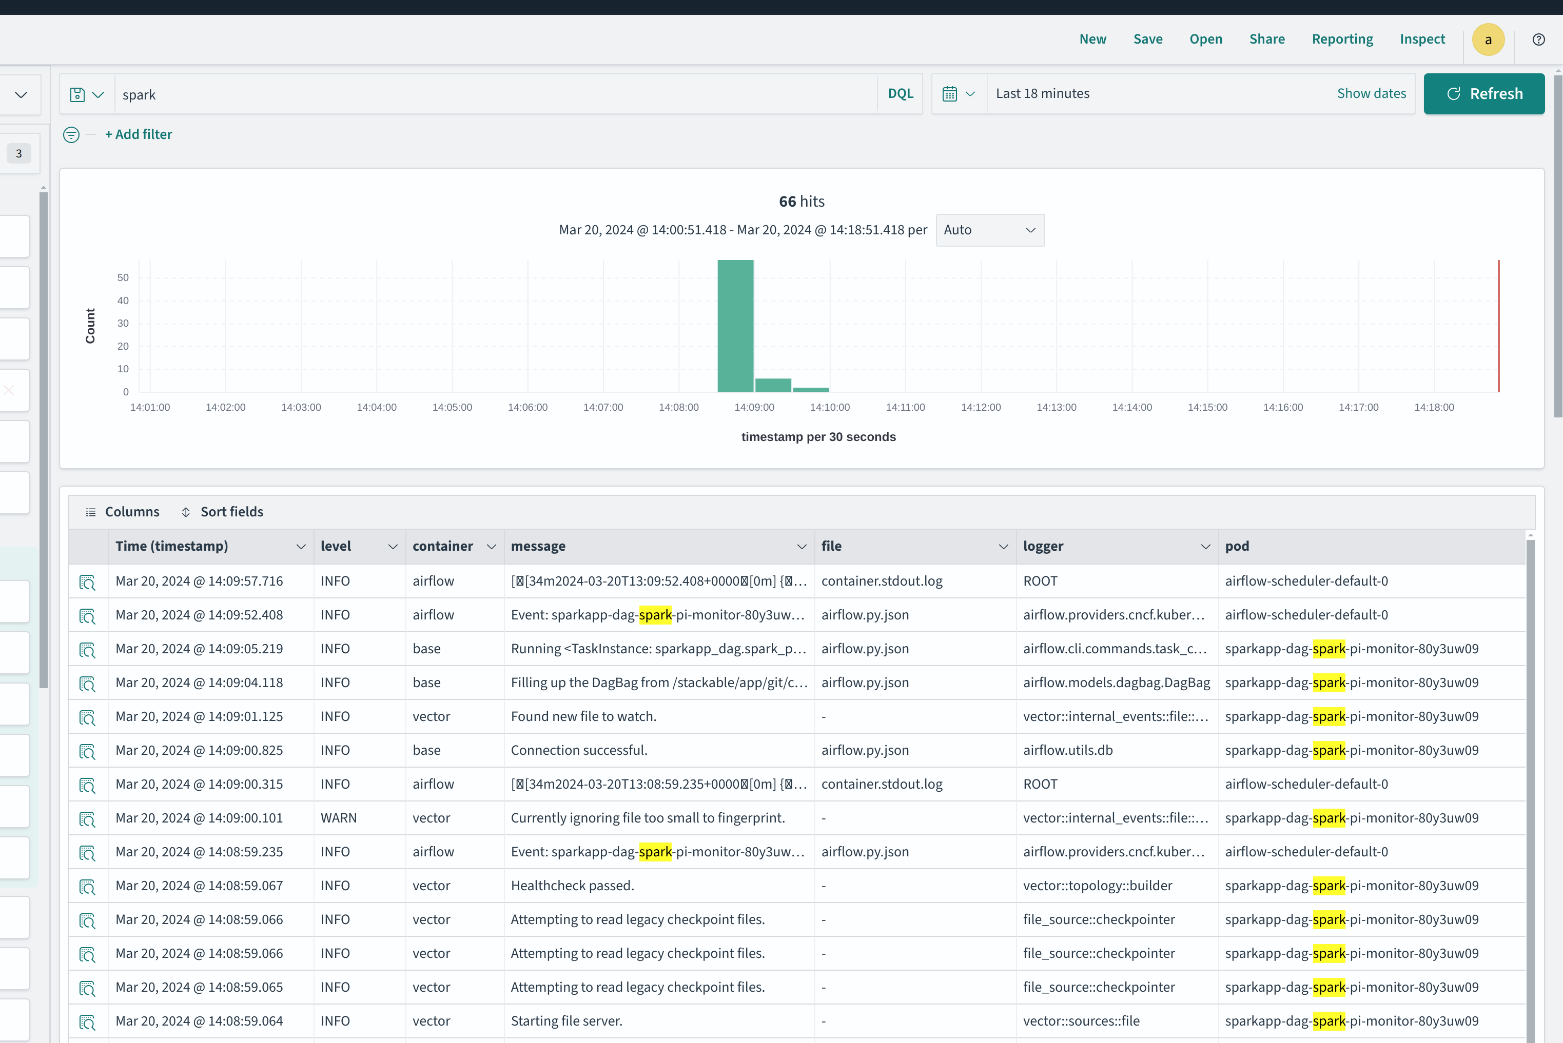Expand document details for the first log entry
The width and height of the screenshot is (1563, 1043).
tap(89, 581)
